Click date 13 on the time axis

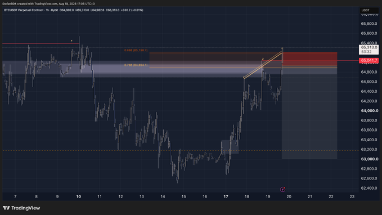click(142, 196)
